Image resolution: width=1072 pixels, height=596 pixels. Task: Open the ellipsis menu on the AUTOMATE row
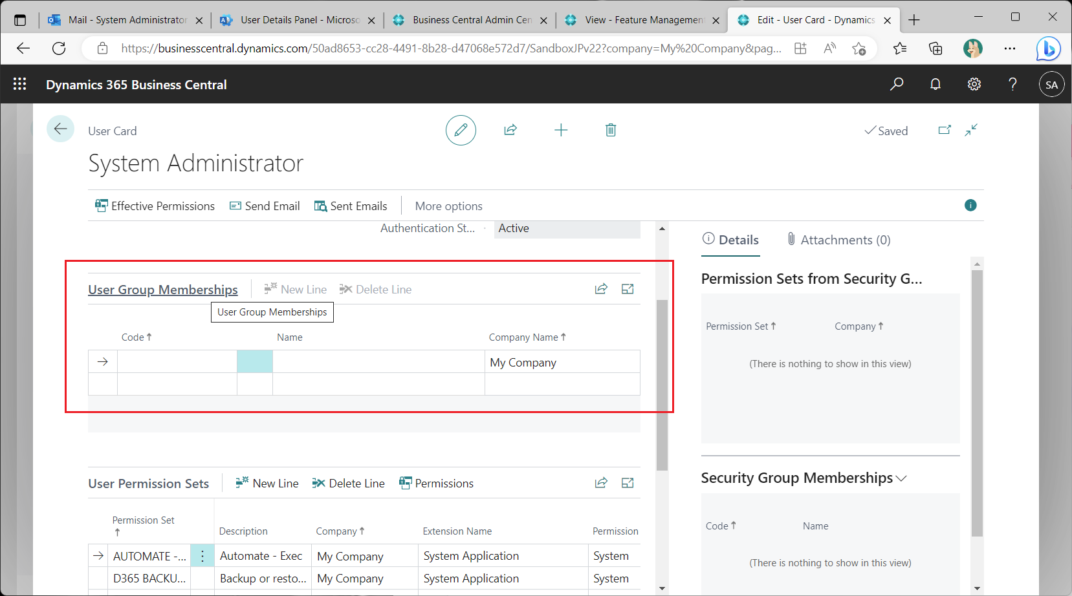[x=202, y=555]
